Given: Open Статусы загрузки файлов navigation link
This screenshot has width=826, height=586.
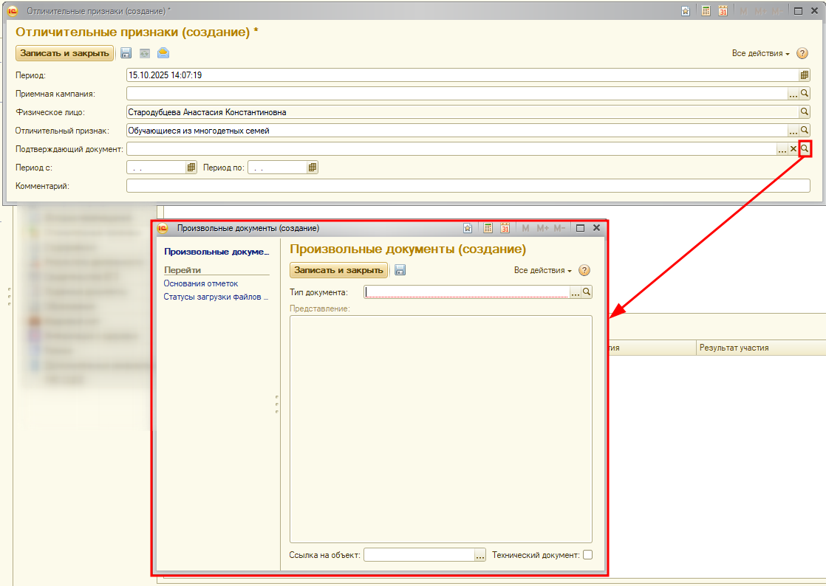Looking at the screenshot, I should click(216, 297).
